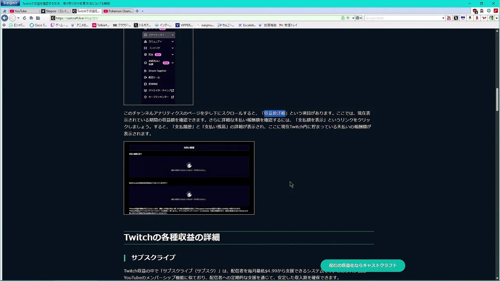Click the red shield extension icon
Viewport: 500px width, 281px height.
[x=475, y=11]
